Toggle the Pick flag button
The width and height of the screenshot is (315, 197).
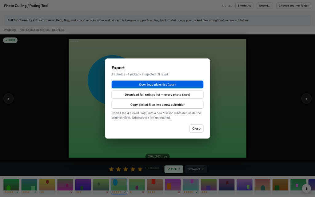click(174, 169)
